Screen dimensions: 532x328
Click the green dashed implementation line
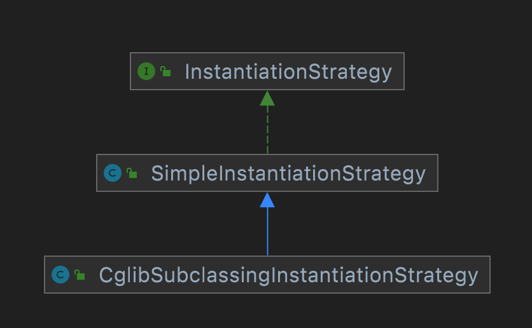pos(267,130)
